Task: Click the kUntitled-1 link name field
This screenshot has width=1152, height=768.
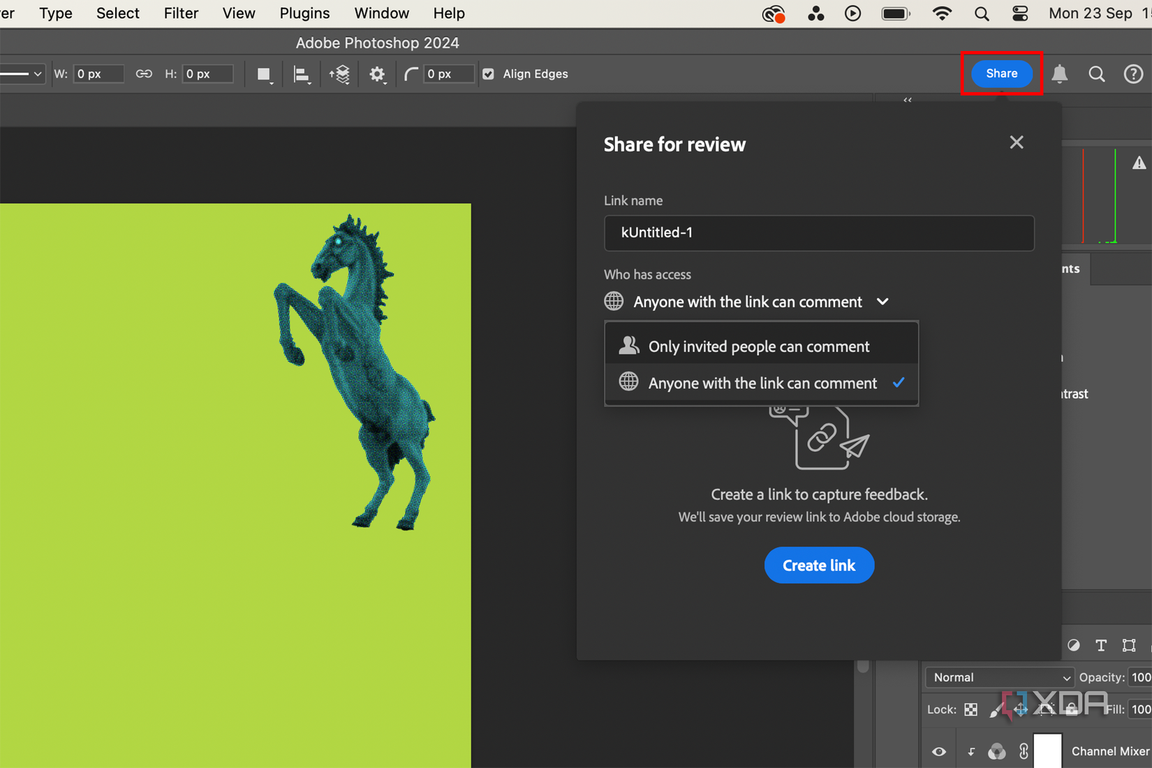Action: click(819, 232)
